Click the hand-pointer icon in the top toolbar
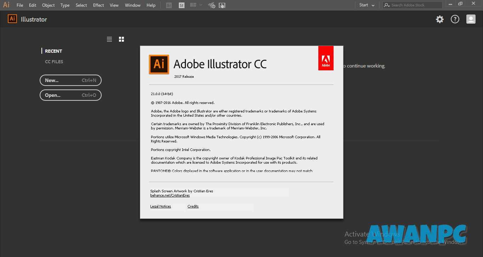This screenshot has height=257, width=483. point(222,5)
